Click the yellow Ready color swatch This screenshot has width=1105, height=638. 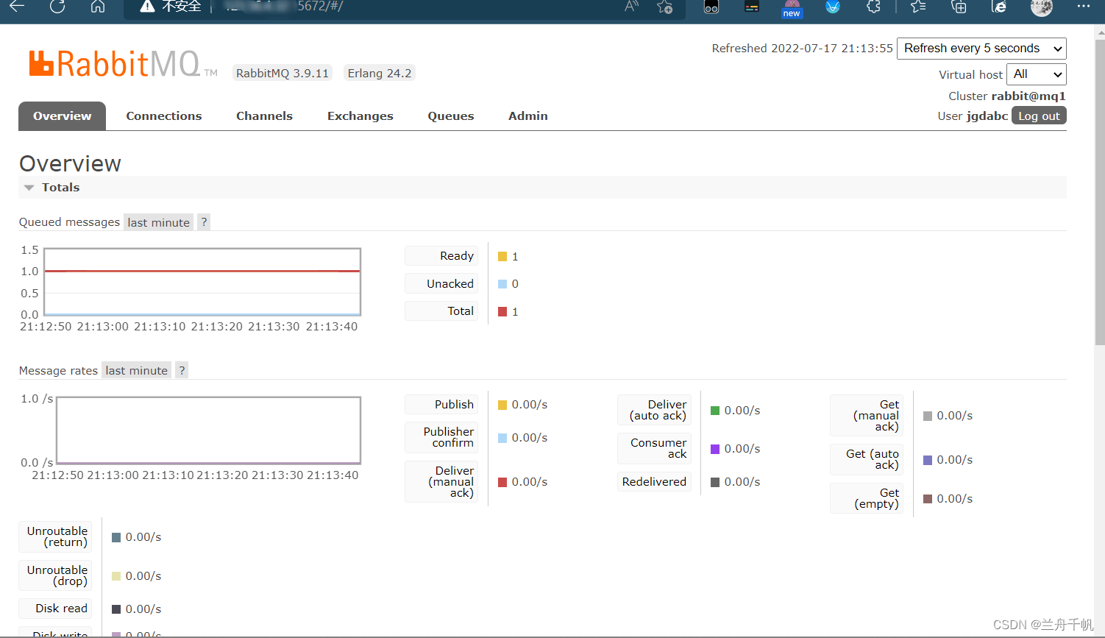point(502,257)
